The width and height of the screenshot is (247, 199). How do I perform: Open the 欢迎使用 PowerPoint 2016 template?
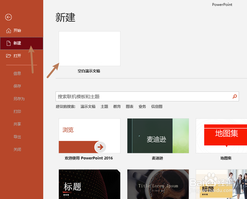[90, 136]
